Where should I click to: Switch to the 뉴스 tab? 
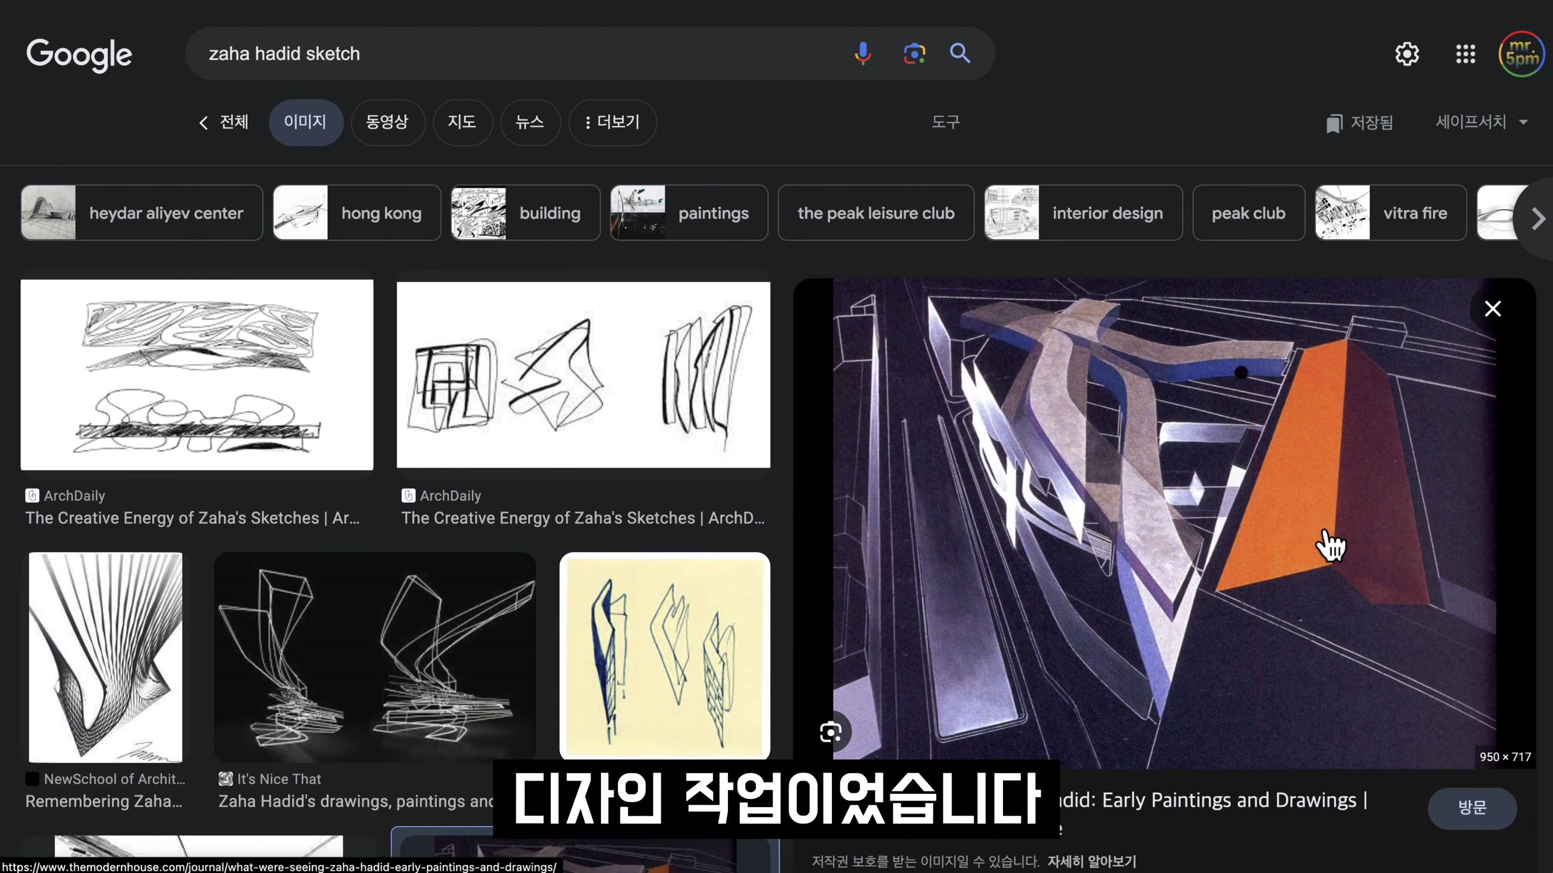(x=530, y=122)
